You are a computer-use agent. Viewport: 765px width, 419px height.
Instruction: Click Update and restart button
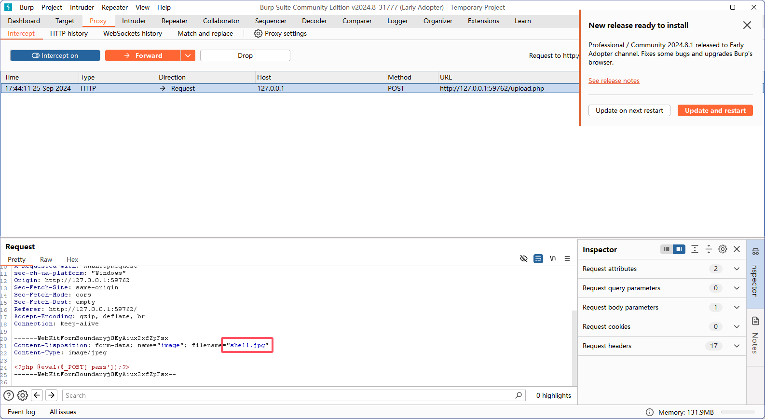point(715,110)
